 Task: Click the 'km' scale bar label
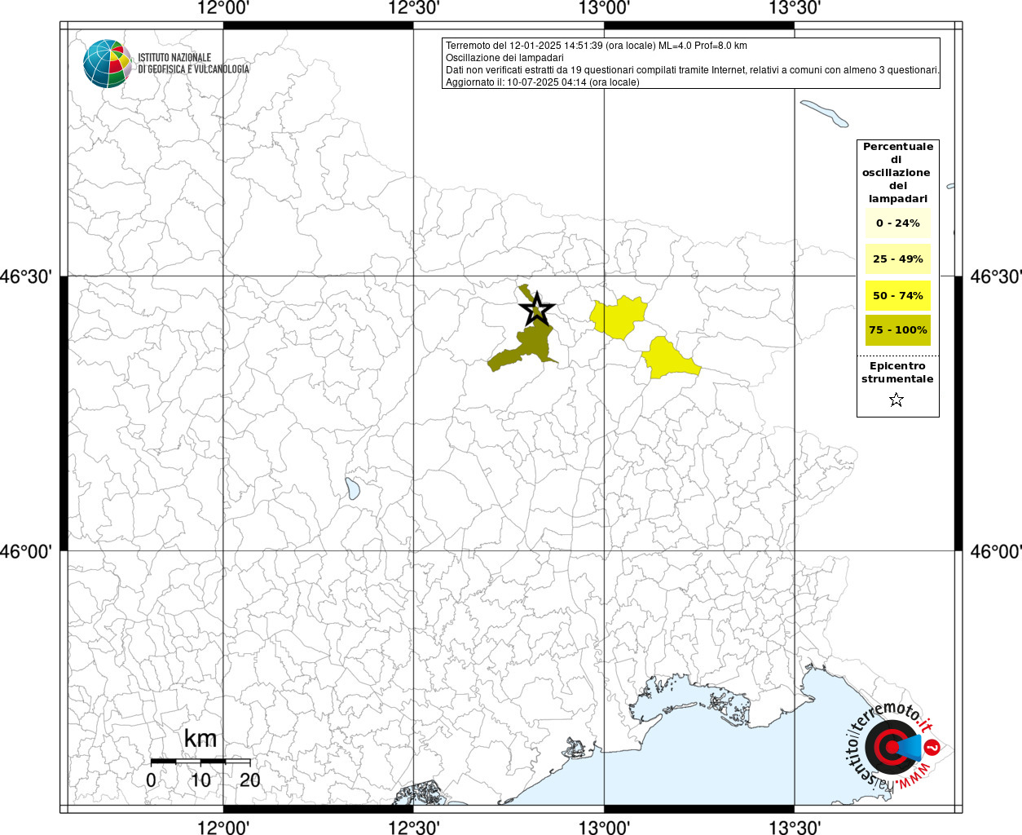click(200, 739)
